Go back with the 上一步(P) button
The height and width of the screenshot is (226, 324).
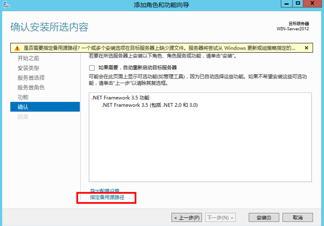(x=187, y=218)
